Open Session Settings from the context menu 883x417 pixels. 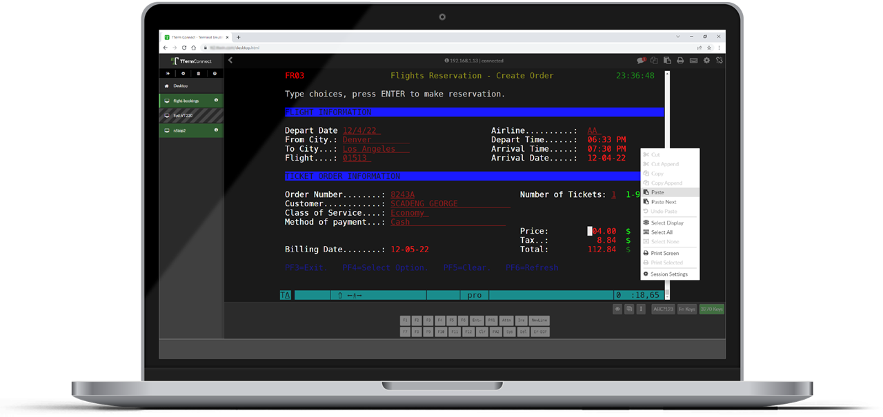670,274
